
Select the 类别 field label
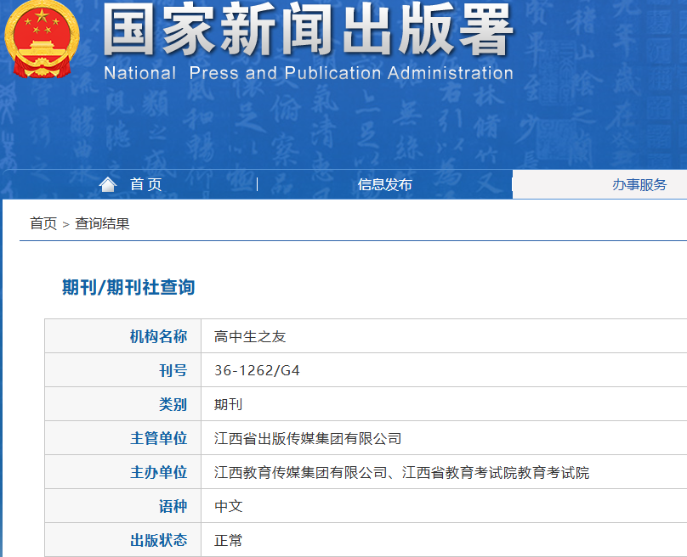click(173, 404)
